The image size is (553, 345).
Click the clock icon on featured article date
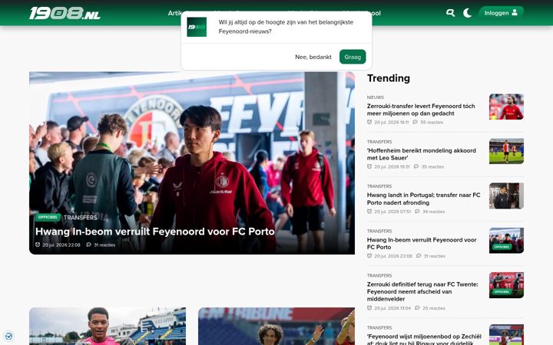tap(38, 245)
